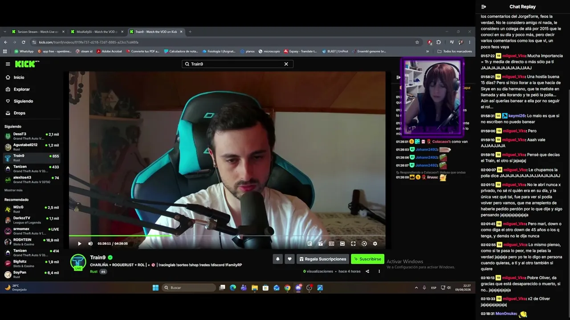Screen dimensions: 570x320
Task: Show hidden bookmarks overflow chevron
Action: (x=427, y=51)
